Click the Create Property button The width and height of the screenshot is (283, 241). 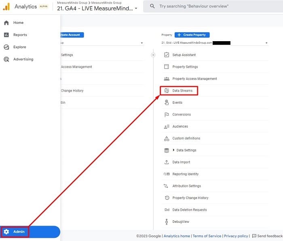tap(192, 35)
